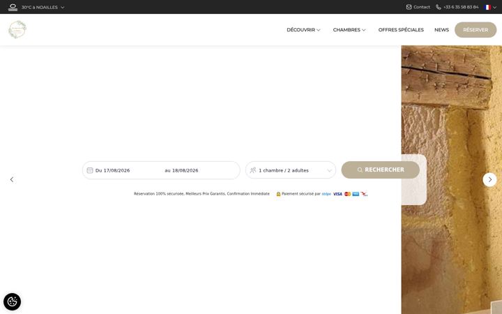Viewport: 502px width, 314px height.
Task: Open the language selector chevron
Action: (x=494, y=8)
